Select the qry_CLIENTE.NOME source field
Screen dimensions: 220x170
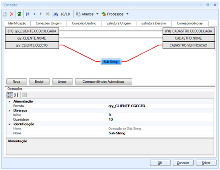[32, 38]
